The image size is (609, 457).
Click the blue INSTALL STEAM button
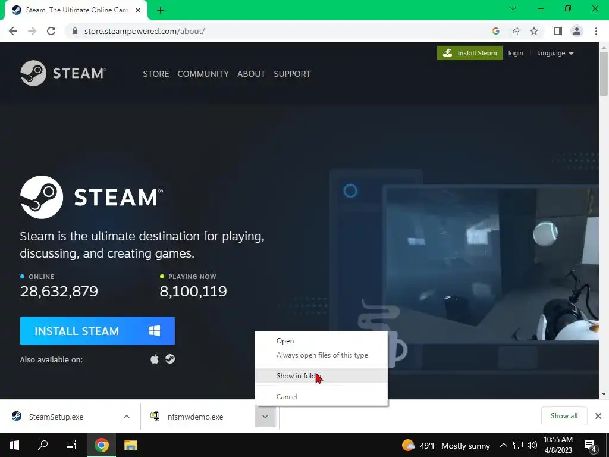click(97, 331)
